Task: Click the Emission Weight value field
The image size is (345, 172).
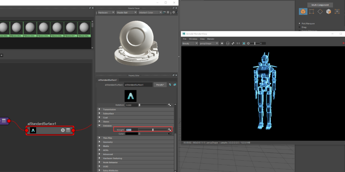Action: (x=132, y=130)
